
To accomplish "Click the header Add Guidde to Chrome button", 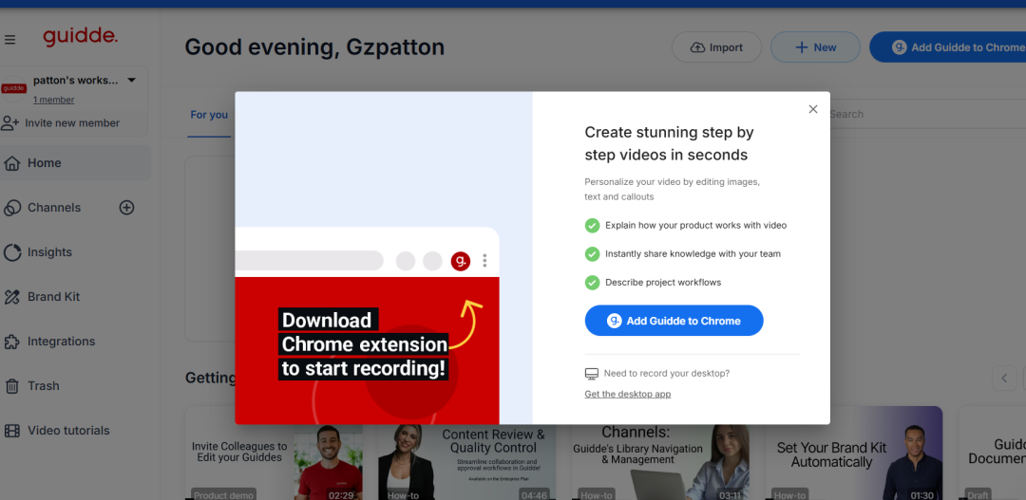I will (x=947, y=47).
